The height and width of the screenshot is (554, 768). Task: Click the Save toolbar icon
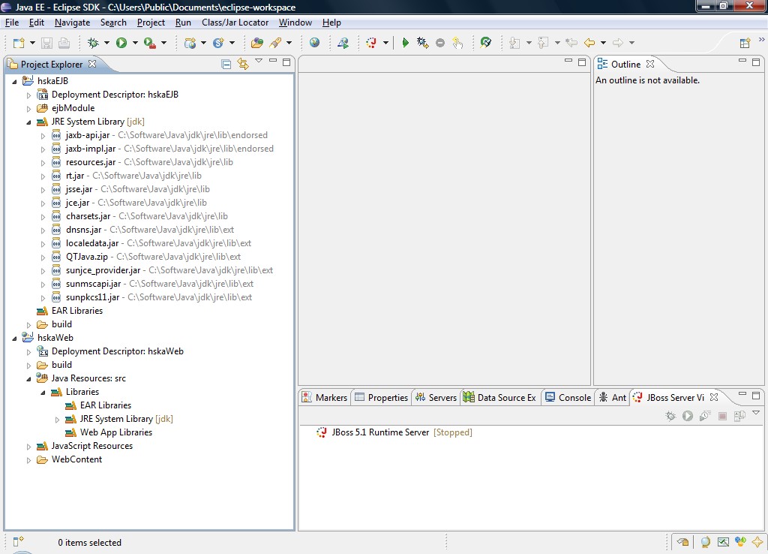point(46,43)
